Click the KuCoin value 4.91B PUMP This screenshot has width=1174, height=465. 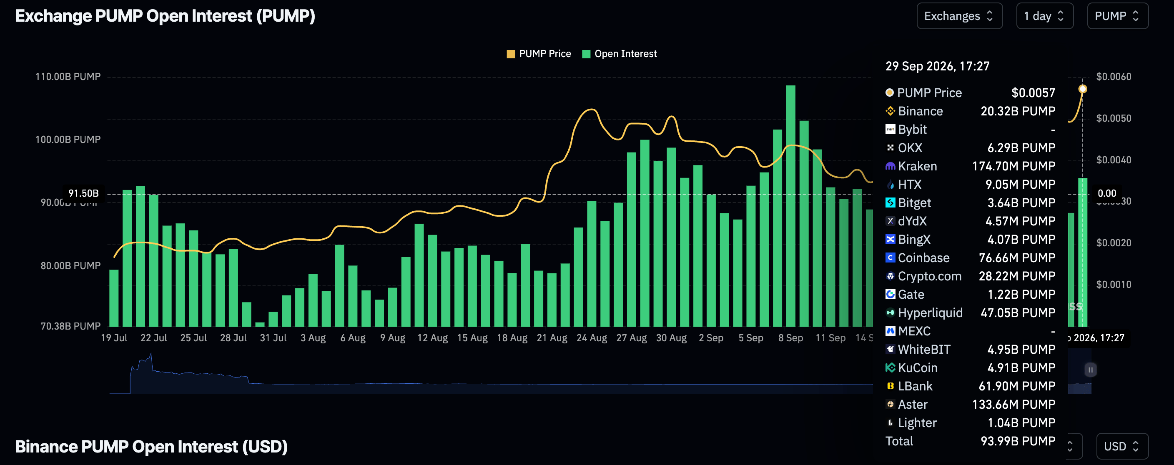point(1021,367)
